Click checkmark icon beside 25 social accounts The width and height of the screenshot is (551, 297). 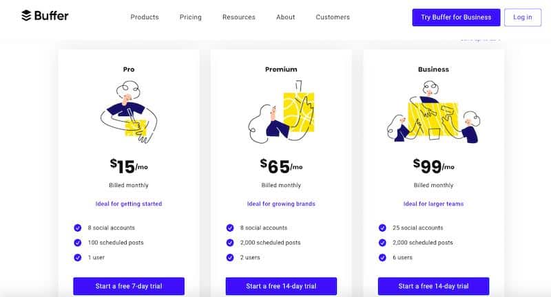tap(382, 228)
